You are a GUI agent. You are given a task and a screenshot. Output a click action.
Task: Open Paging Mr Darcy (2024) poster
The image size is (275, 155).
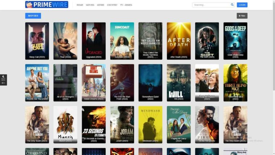(179, 125)
